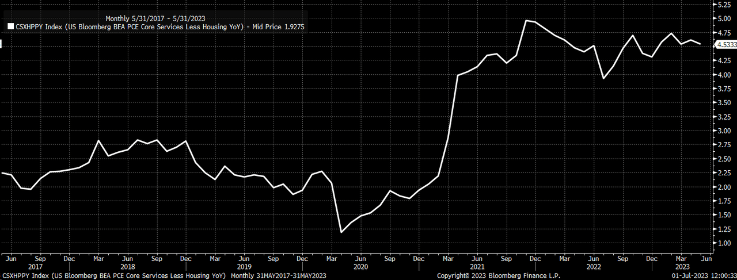Click the 1.75 y-axis label
737x280 pixels.
pos(724,201)
